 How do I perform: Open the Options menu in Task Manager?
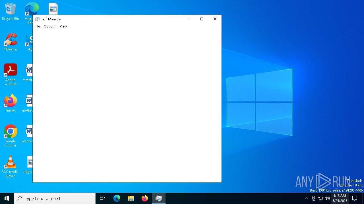[50, 26]
